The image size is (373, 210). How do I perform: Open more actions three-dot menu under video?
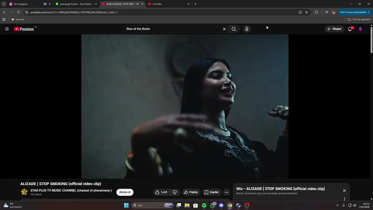pos(226,192)
